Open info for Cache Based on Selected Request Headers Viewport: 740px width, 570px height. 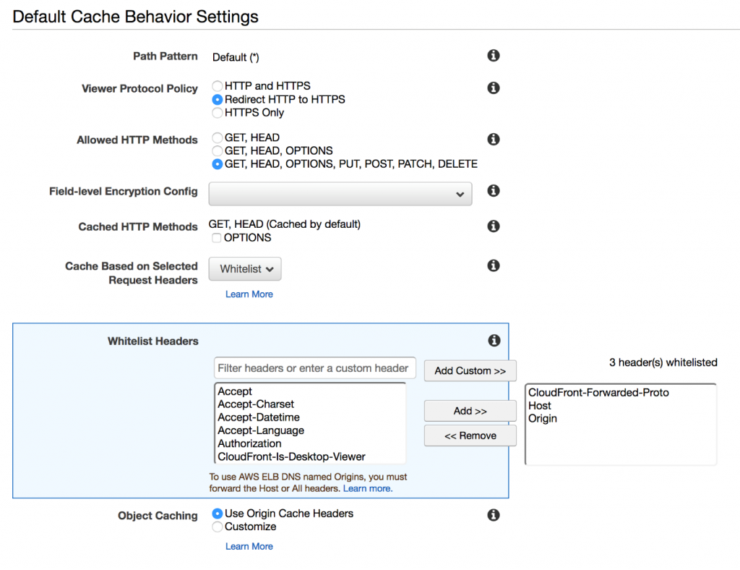pos(494,265)
